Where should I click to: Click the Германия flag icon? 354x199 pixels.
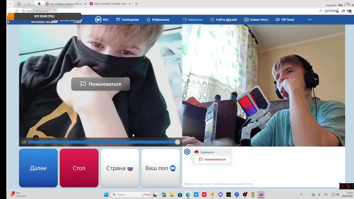pos(196,152)
